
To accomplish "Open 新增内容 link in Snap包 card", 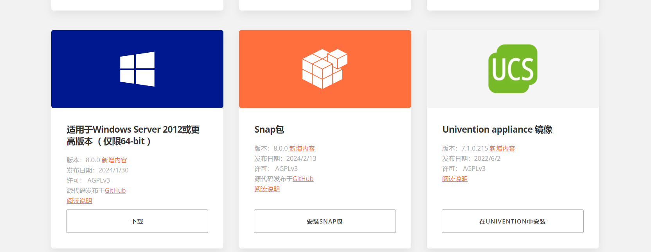I will click(x=302, y=148).
